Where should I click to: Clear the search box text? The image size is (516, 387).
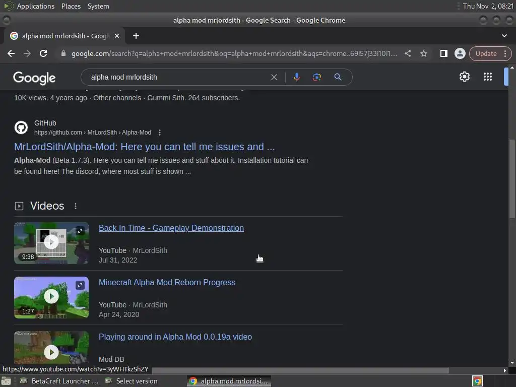pyautogui.click(x=274, y=77)
